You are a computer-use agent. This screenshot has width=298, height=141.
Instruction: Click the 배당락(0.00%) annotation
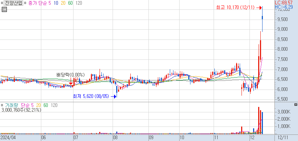tap(71, 75)
